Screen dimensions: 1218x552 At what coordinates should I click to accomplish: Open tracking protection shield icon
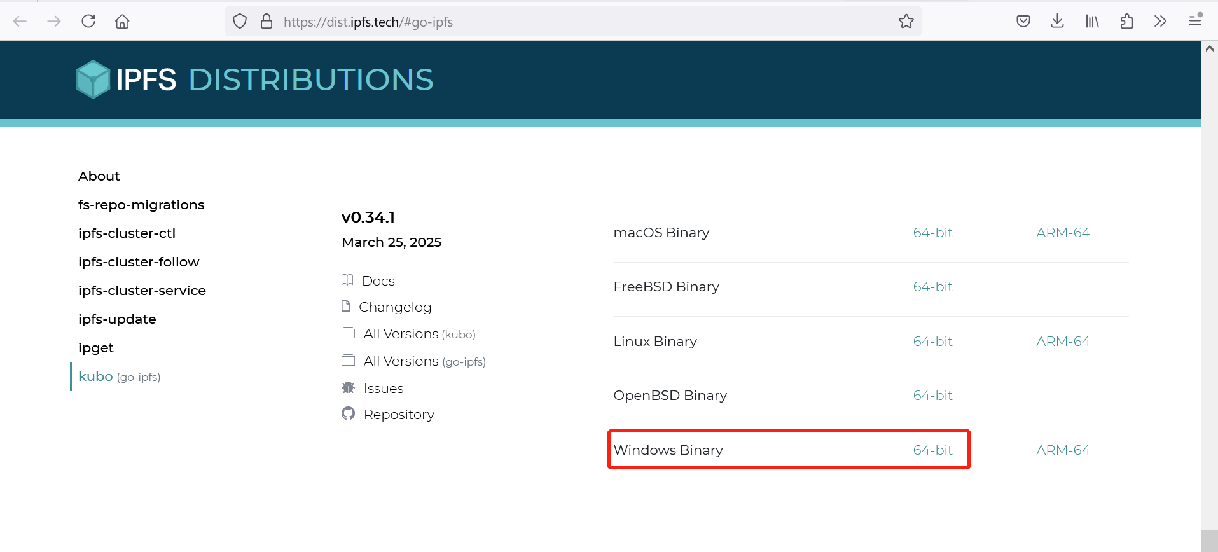click(x=240, y=22)
